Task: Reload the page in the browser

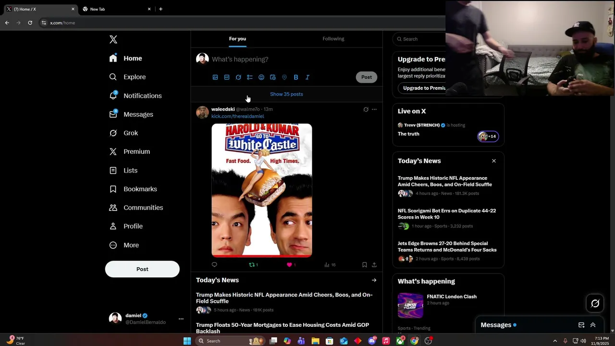Action: coord(30,23)
